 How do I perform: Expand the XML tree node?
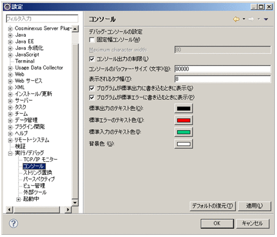10,88
